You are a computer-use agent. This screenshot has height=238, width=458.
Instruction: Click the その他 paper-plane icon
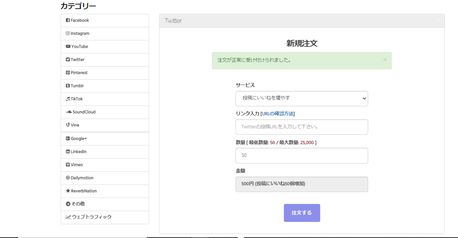68,204
